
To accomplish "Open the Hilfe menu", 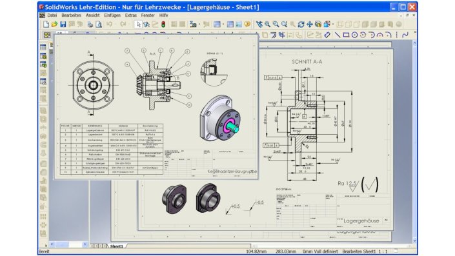I will tap(164, 15).
